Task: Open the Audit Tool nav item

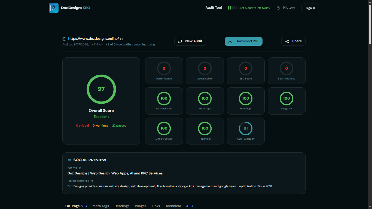Action: (214, 8)
